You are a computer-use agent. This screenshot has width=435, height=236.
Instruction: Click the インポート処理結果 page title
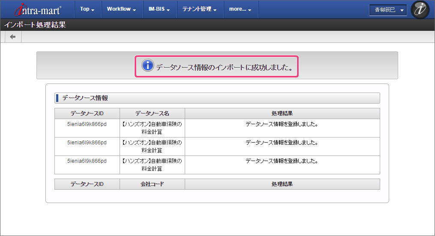[x=35, y=25]
